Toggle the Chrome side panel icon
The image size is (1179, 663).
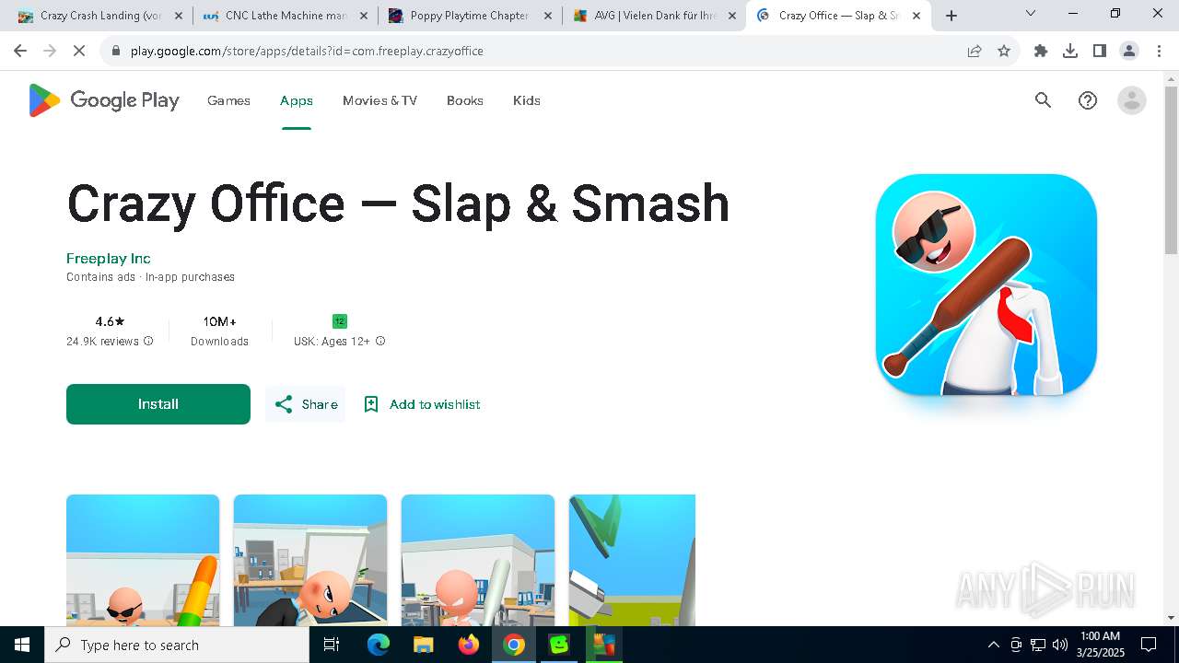point(1100,51)
